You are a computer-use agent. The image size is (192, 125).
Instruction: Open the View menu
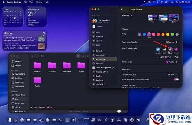31,2
